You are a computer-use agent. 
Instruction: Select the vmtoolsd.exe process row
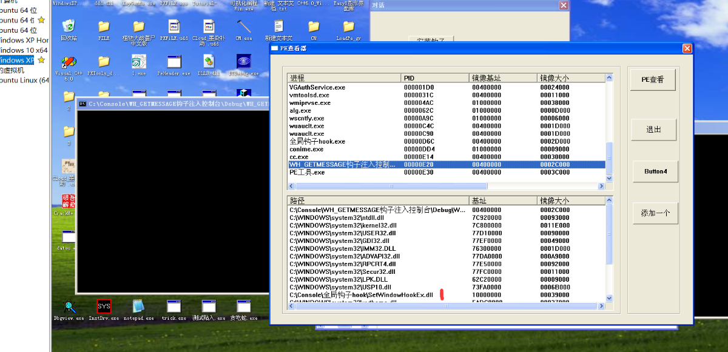(x=447, y=95)
